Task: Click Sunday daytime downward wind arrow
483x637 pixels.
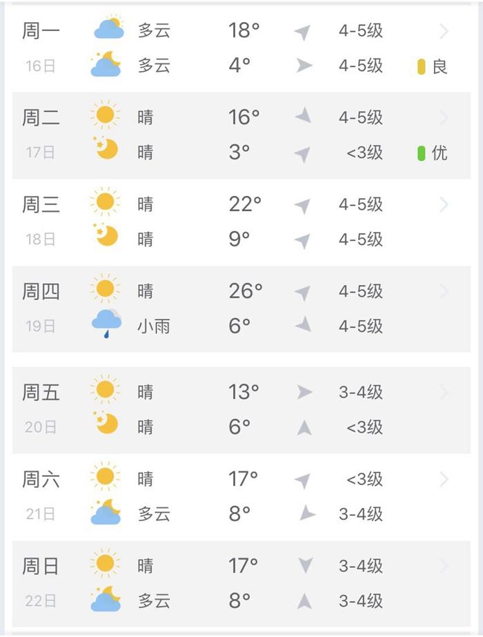Action: [x=305, y=565]
